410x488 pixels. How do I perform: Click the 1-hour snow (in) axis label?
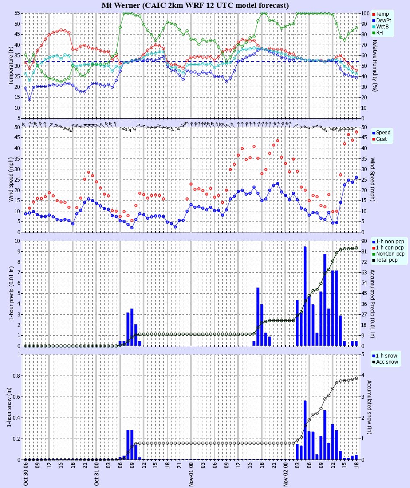(x=9, y=407)
